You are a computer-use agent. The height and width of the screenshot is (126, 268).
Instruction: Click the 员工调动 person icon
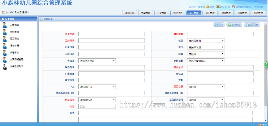[x=4, y=39]
